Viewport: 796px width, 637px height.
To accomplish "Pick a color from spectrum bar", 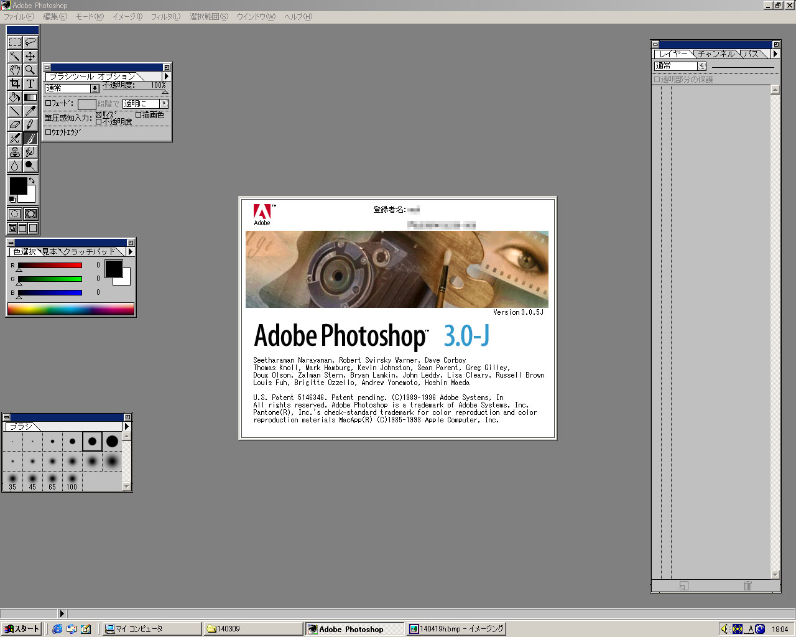I will (71, 309).
